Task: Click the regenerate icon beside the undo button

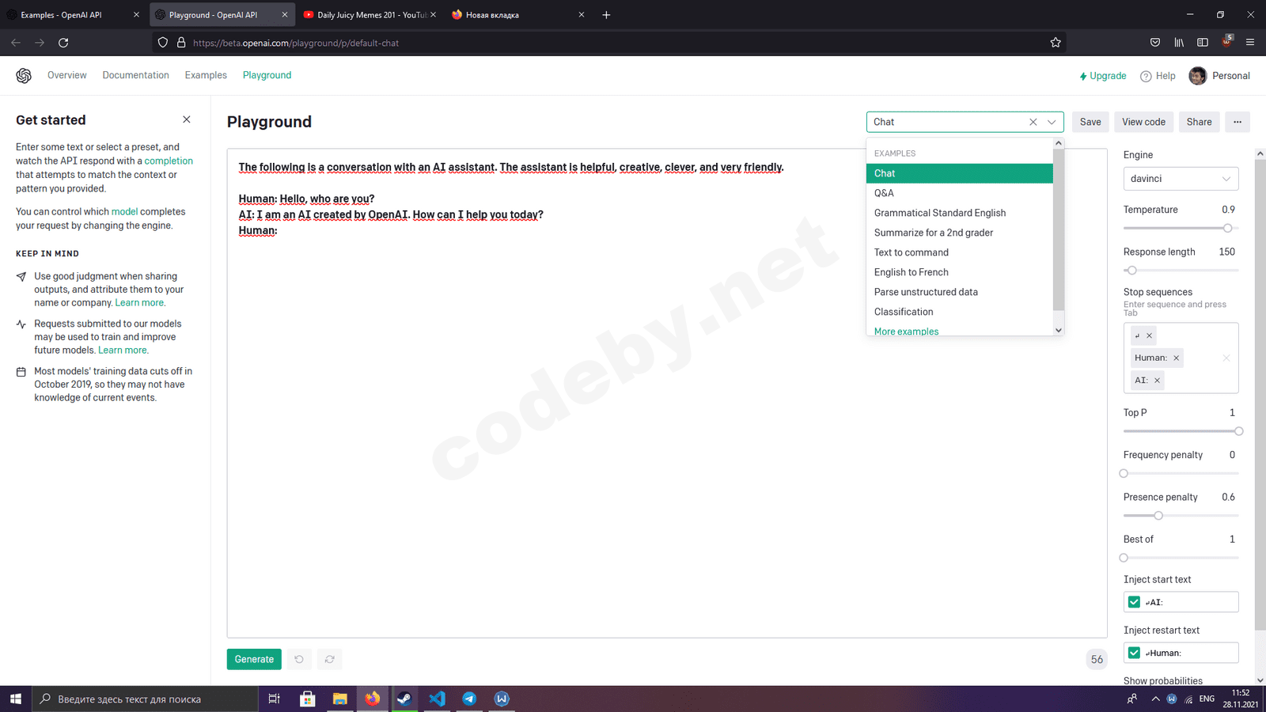Action: pos(329,659)
